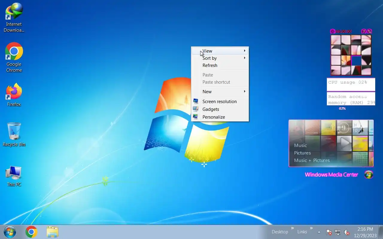Expand the Desktop toolbar chevron
This screenshot has height=239, width=383.
[x=292, y=228]
